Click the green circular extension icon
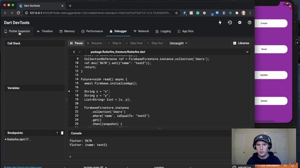This screenshot has height=168, width=300. 198,13
